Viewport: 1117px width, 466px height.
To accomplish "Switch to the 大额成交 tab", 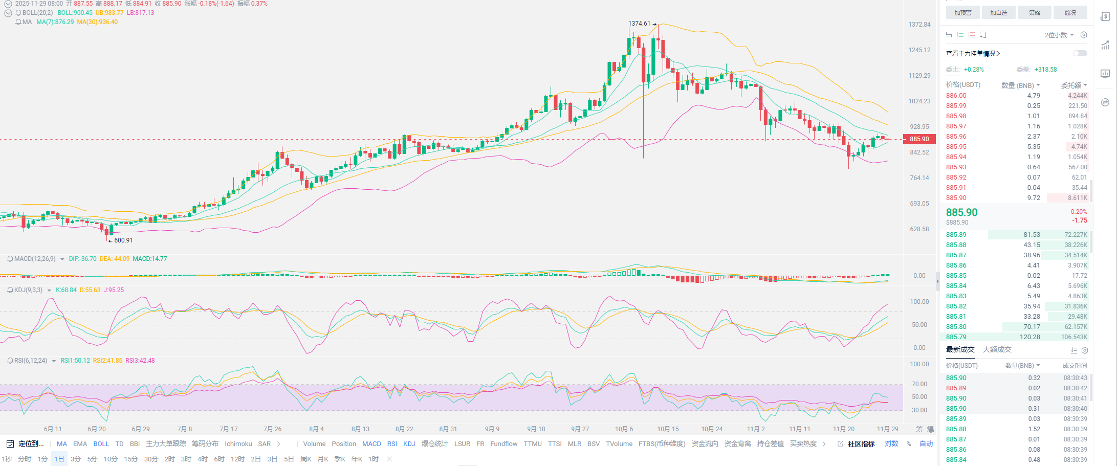I will tap(997, 350).
